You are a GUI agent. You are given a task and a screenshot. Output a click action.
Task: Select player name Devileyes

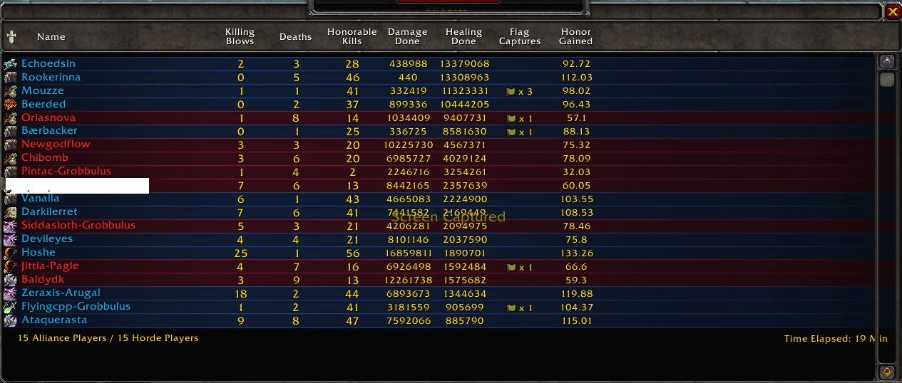(x=46, y=238)
